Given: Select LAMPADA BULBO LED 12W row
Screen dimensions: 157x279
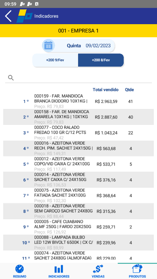Looking at the screenshot, I should tap(78, 243).
